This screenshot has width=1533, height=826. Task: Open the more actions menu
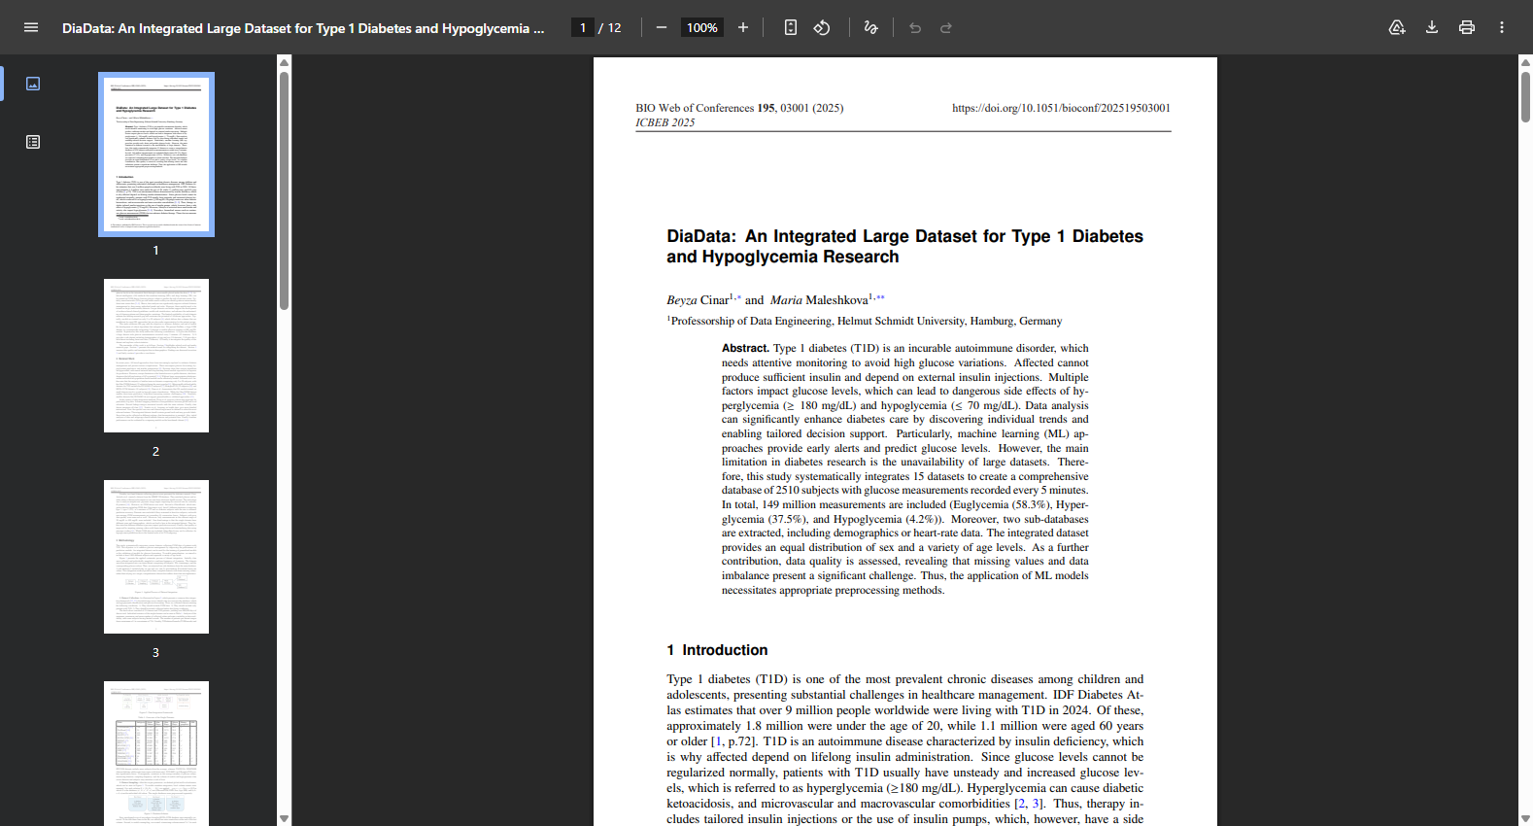pyautogui.click(x=1502, y=27)
